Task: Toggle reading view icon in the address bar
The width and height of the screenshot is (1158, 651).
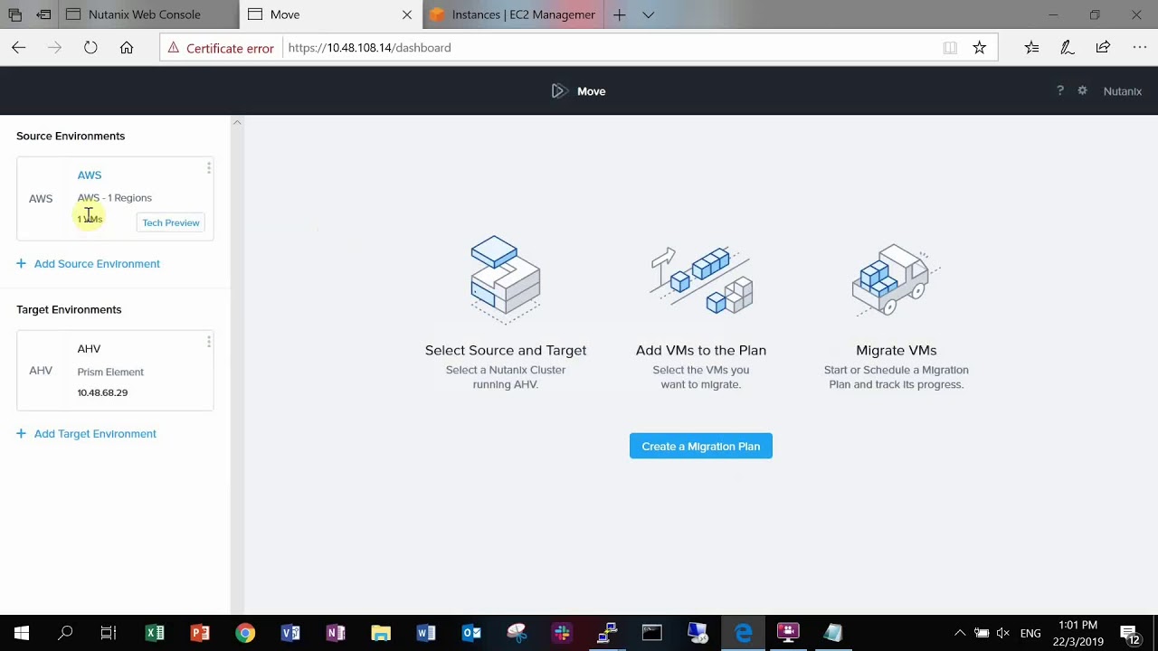Action: [950, 48]
